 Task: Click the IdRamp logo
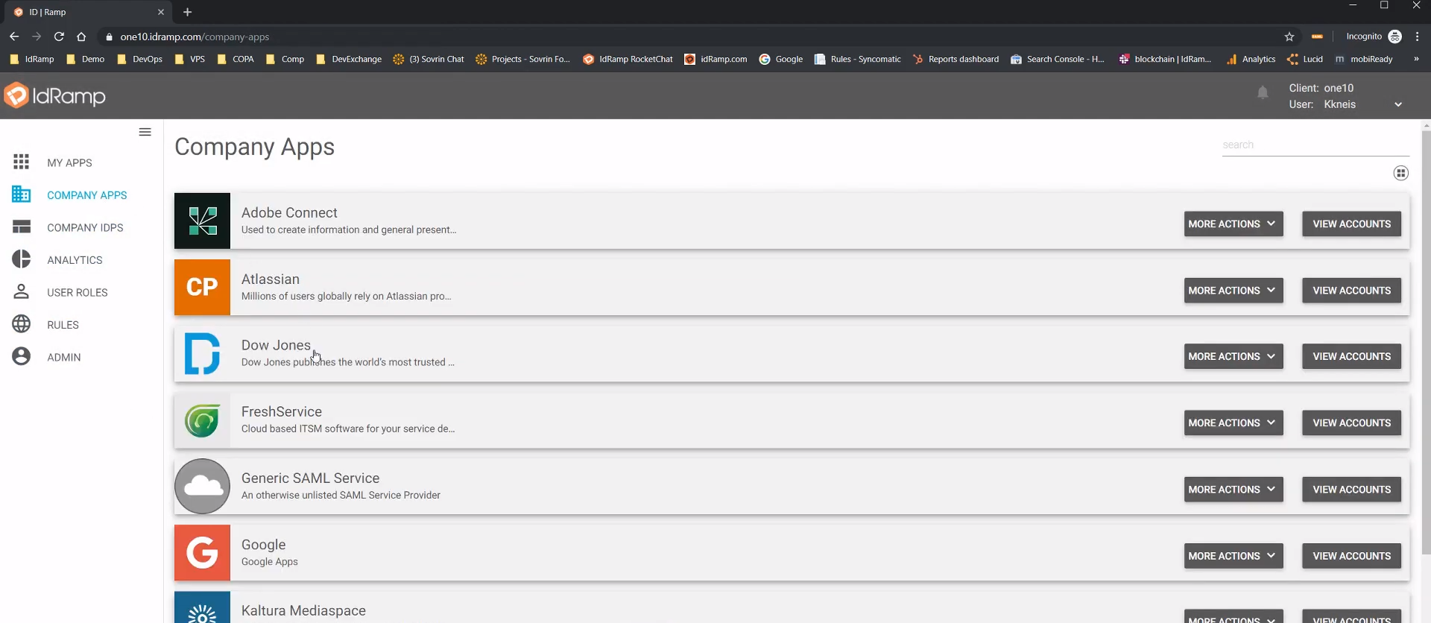(x=54, y=95)
